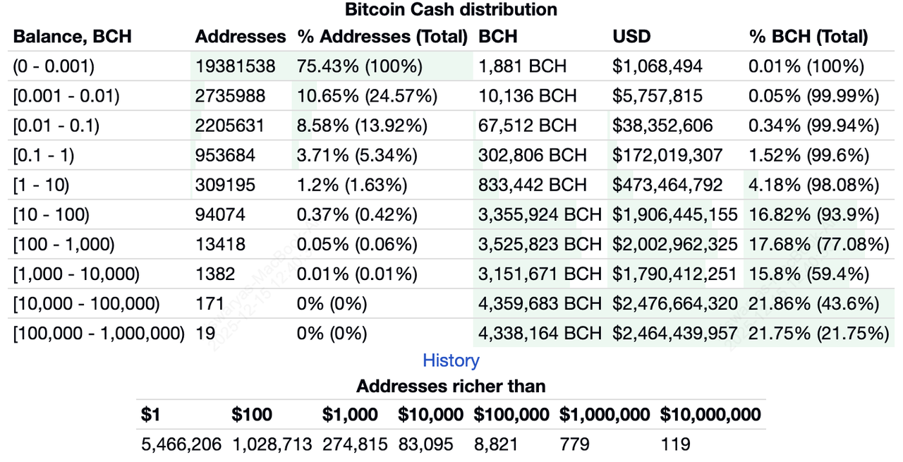Click the "Balance, BCH" column header
The height and width of the screenshot is (462, 903).
[x=73, y=36]
